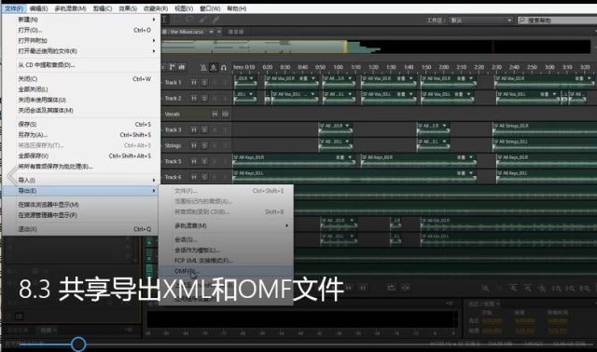This screenshot has width=597, height=352.
Task: Open the 窗口(W) menu
Action: pos(210,8)
